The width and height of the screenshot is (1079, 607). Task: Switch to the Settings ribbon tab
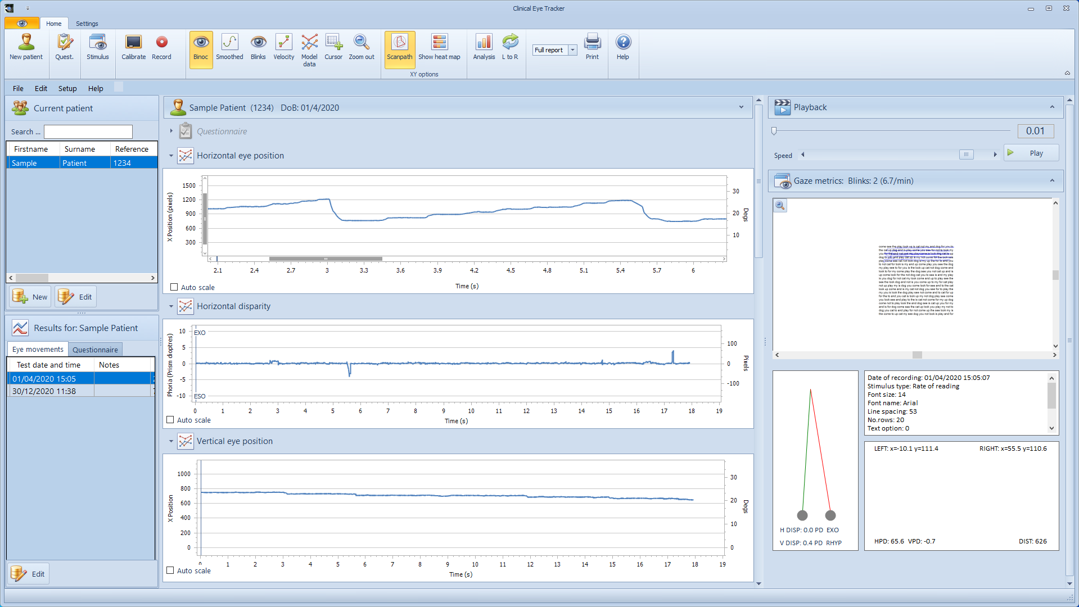point(87,24)
